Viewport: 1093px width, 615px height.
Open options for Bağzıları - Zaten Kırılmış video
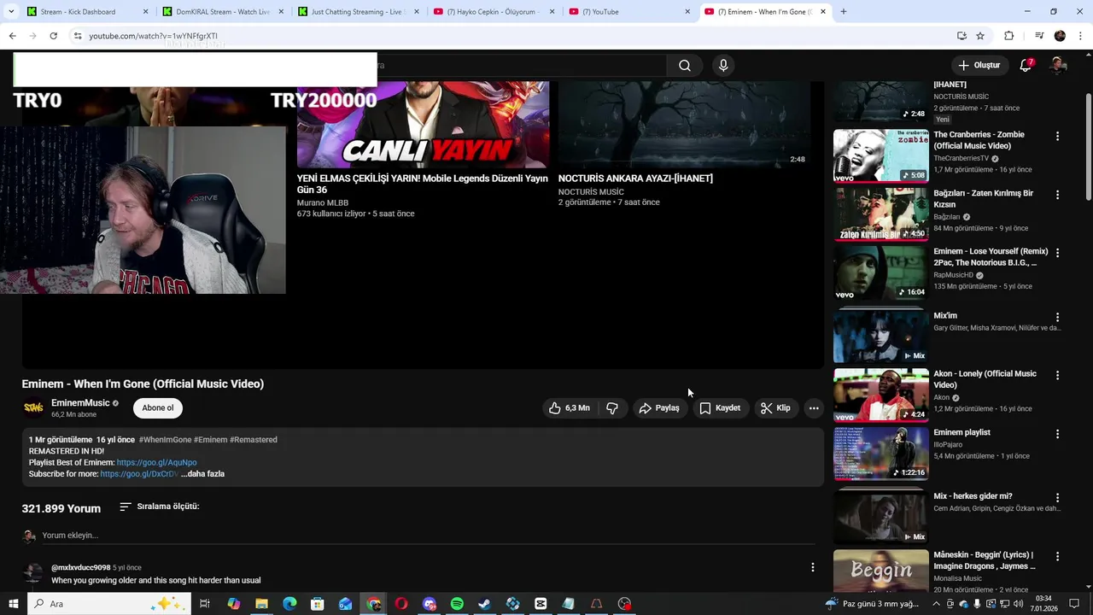point(1057,195)
